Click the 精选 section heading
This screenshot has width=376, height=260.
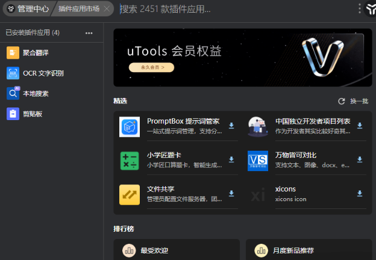coord(120,101)
